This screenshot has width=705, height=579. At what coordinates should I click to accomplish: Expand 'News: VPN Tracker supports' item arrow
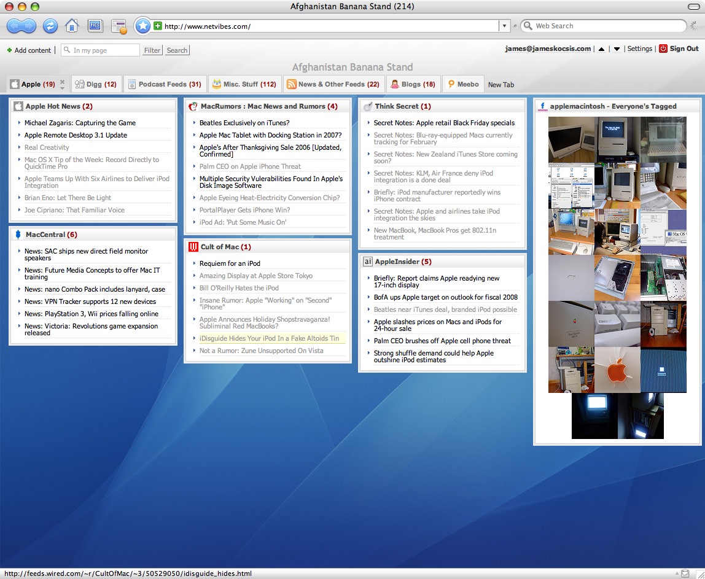[19, 301]
